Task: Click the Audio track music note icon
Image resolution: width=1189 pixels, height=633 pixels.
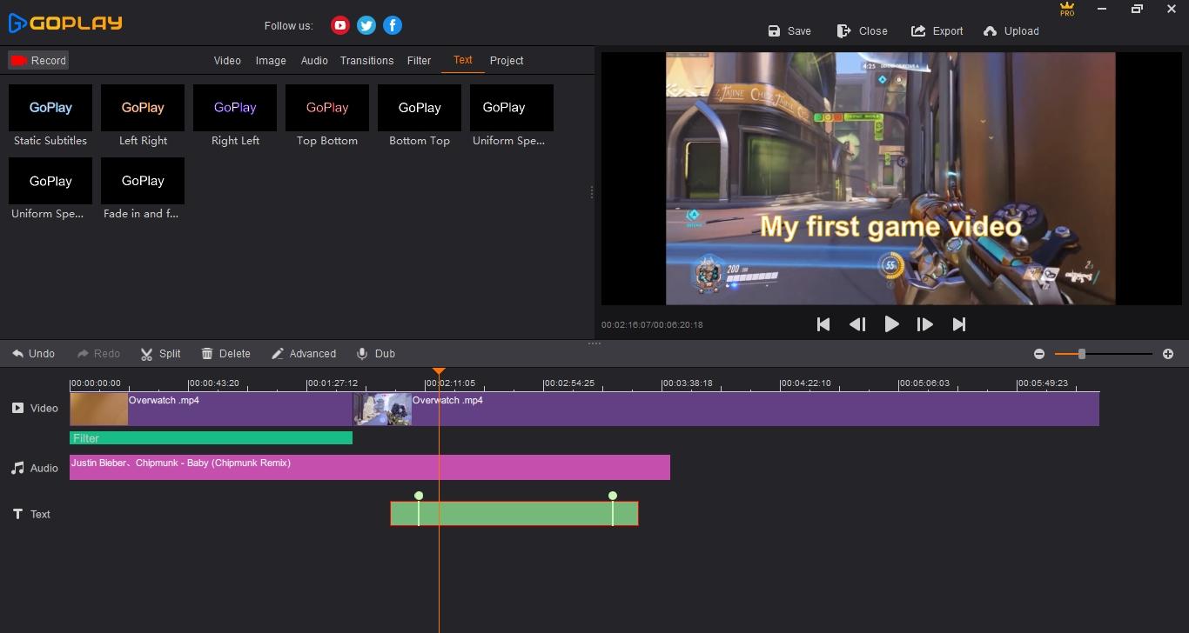Action: click(17, 468)
